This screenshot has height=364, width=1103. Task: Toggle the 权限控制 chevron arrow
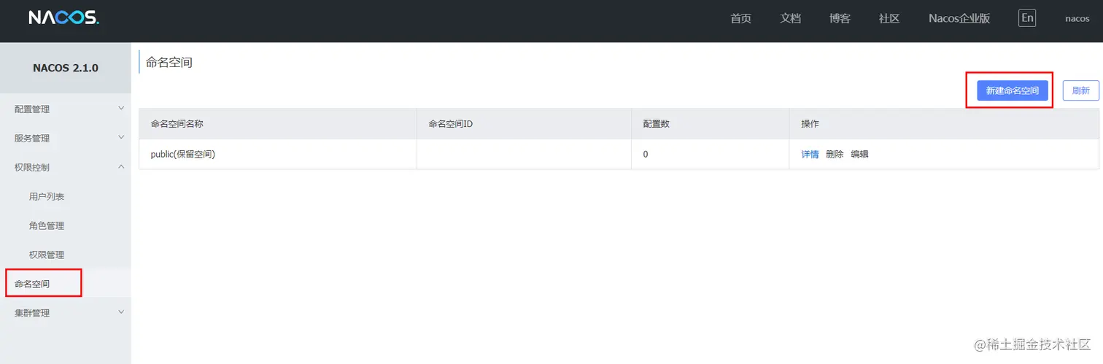pos(121,166)
